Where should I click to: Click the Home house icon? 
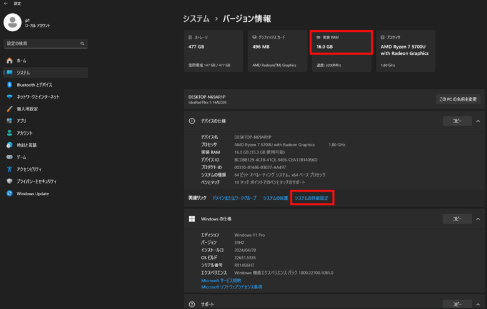[9, 61]
